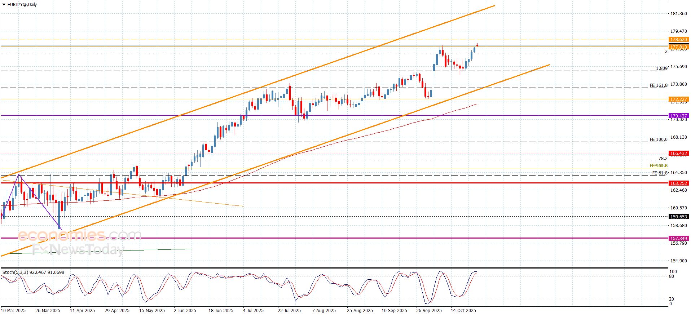Click the FE 161.8 Fibonacci label

click(658, 85)
